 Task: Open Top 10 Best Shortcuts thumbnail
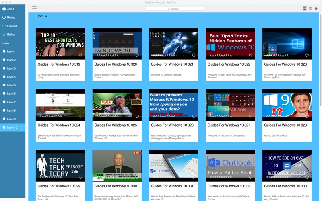tap(60, 44)
